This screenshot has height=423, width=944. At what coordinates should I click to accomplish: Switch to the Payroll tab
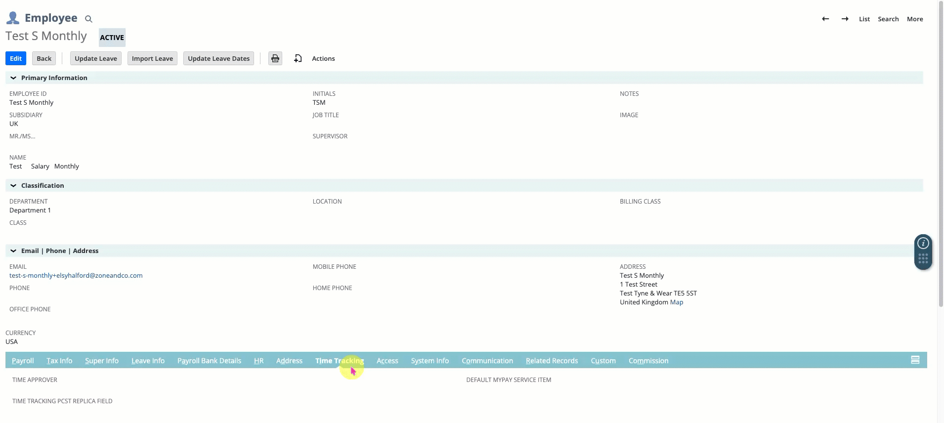click(x=23, y=361)
